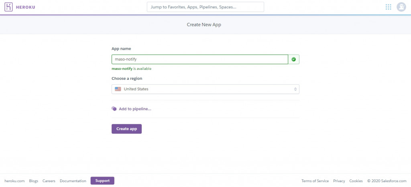Click the green availability checkmark icon
411x187 pixels.
[293, 59]
